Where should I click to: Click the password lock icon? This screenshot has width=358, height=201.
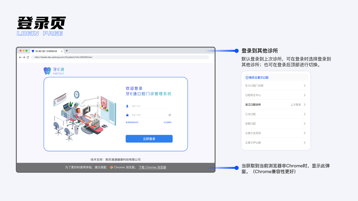coord(127,115)
